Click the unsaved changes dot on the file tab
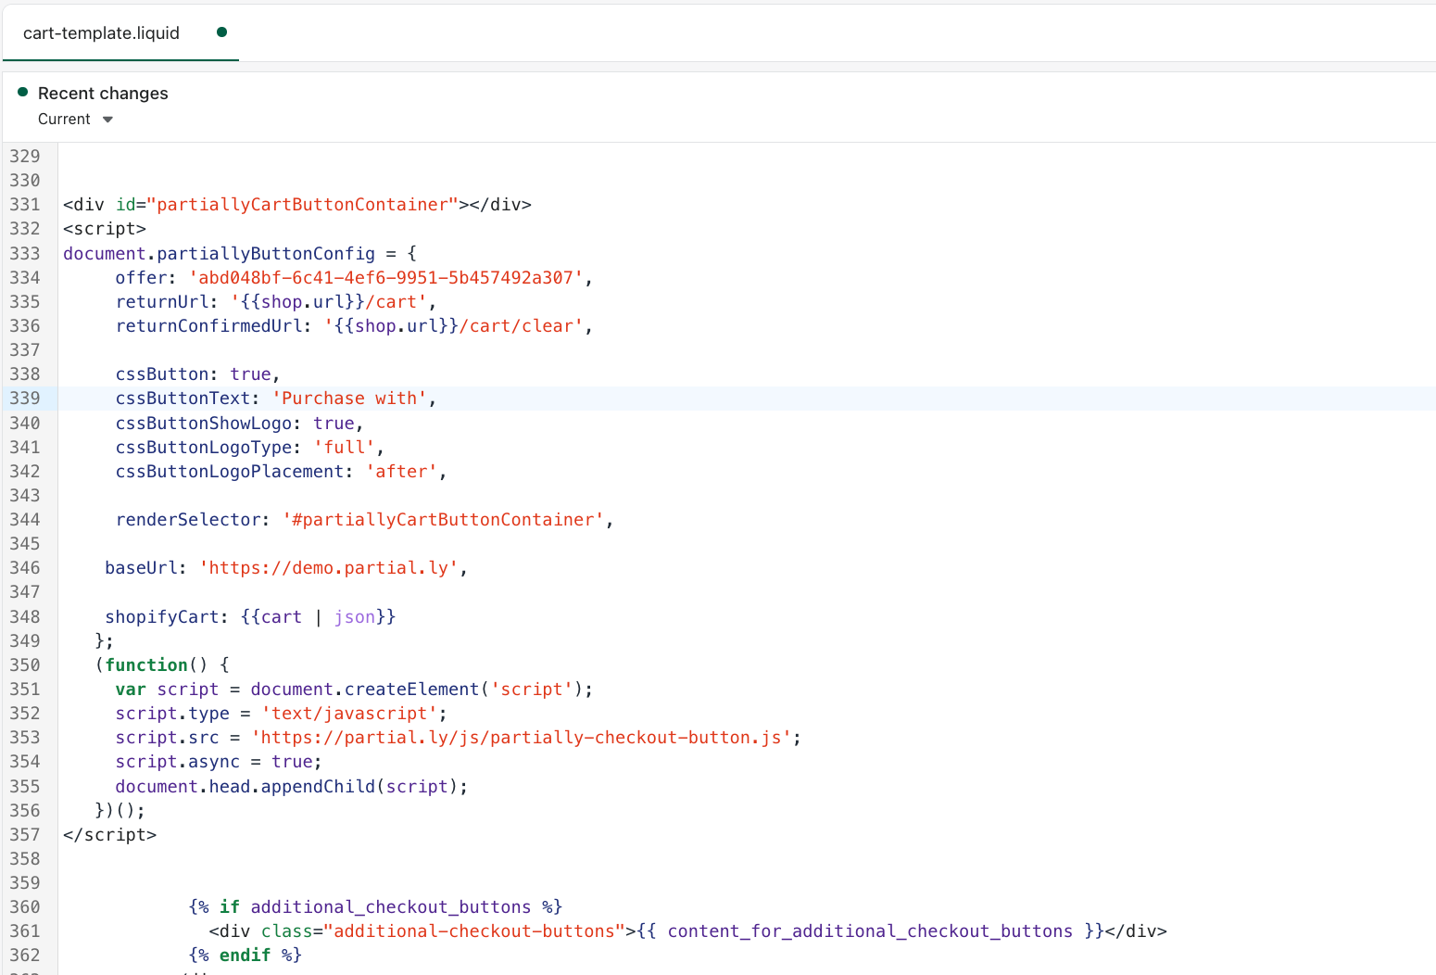1436x975 pixels. 222,31
